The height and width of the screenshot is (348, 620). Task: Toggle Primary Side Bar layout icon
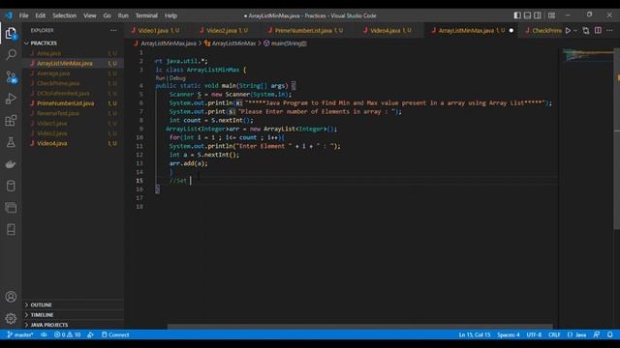[x=517, y=15]
